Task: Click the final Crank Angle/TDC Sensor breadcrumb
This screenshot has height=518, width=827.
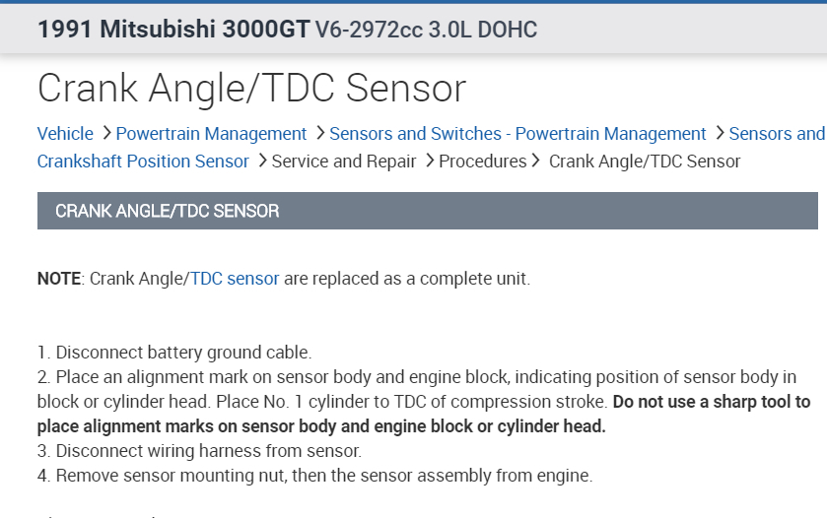Action: (x=645, y=161)
